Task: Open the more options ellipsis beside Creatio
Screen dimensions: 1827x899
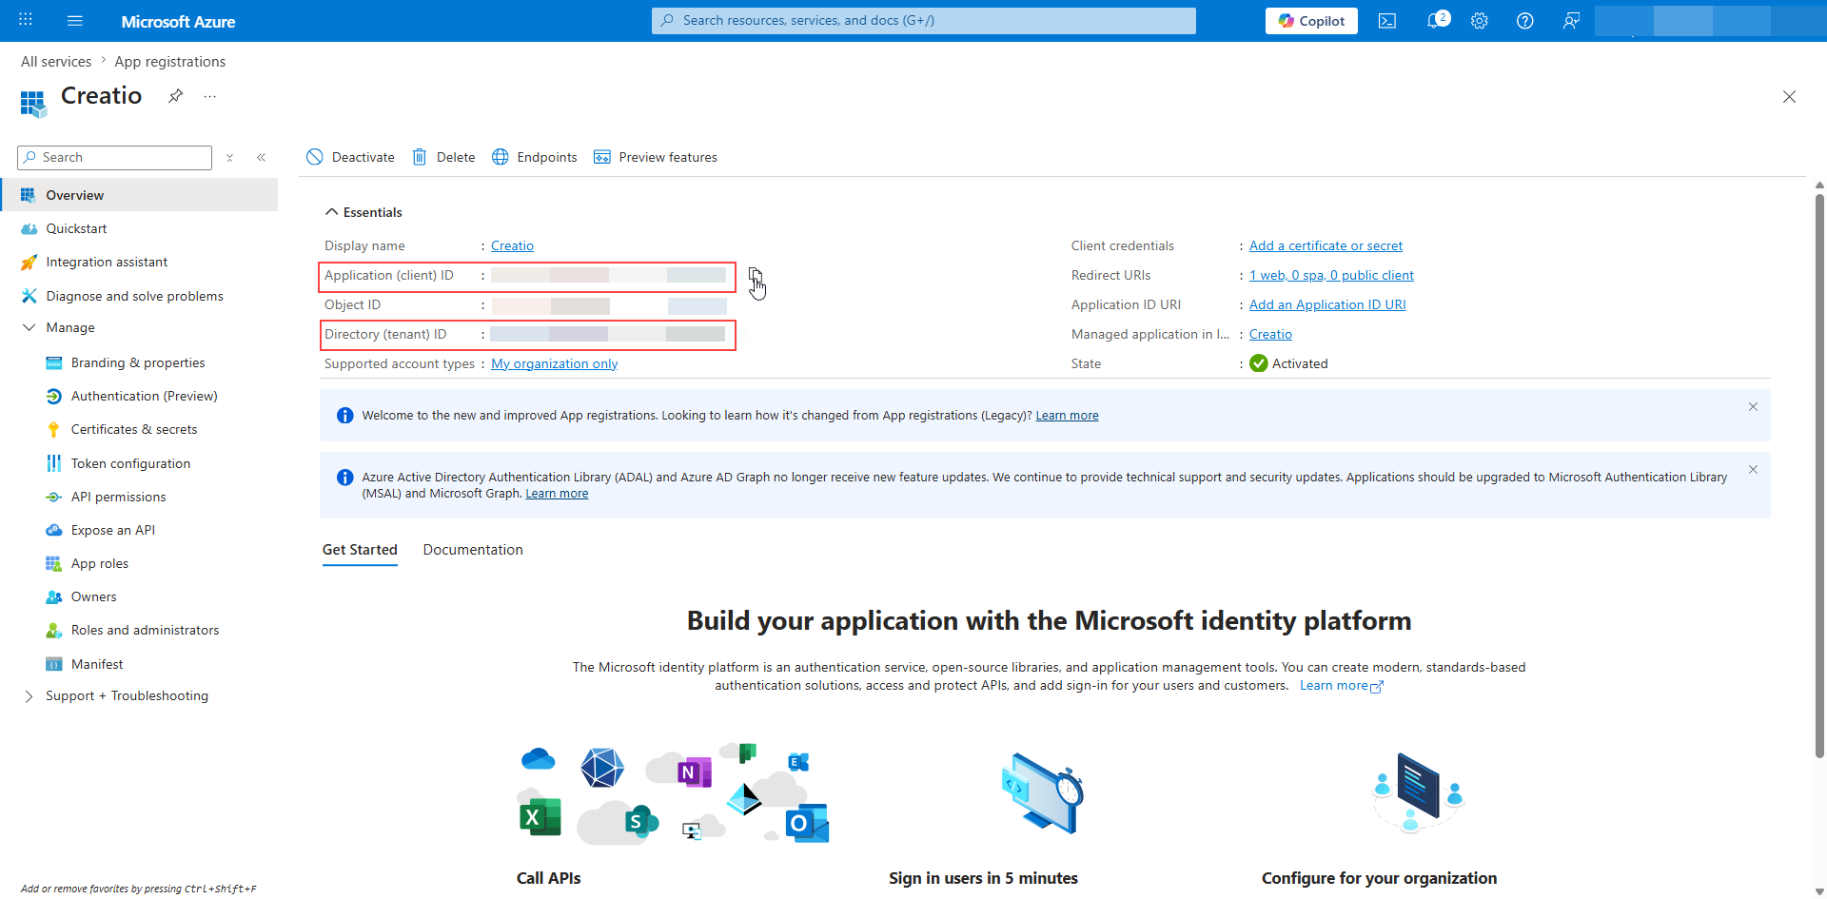Action: tap(210, 96)
